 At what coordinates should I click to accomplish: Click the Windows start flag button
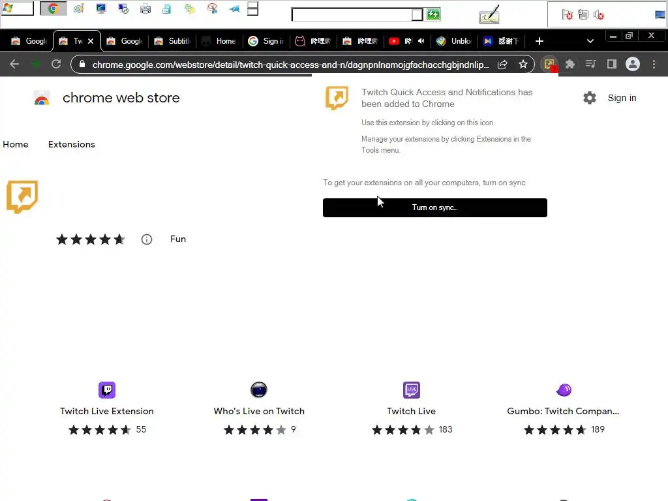pos(17,8)
